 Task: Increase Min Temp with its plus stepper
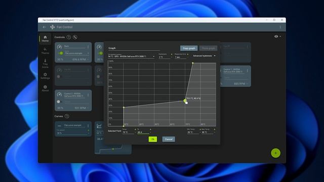pyautogui.click(x=200, y=129)
